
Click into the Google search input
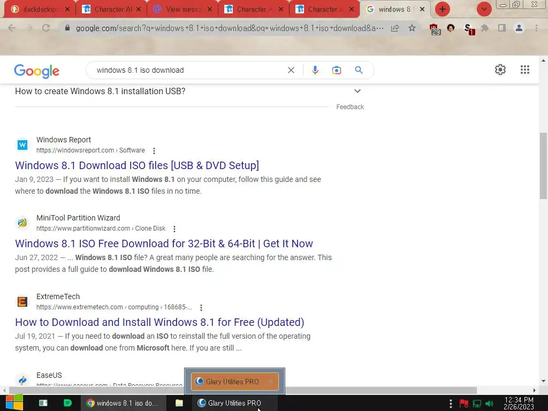click(189, 70)
